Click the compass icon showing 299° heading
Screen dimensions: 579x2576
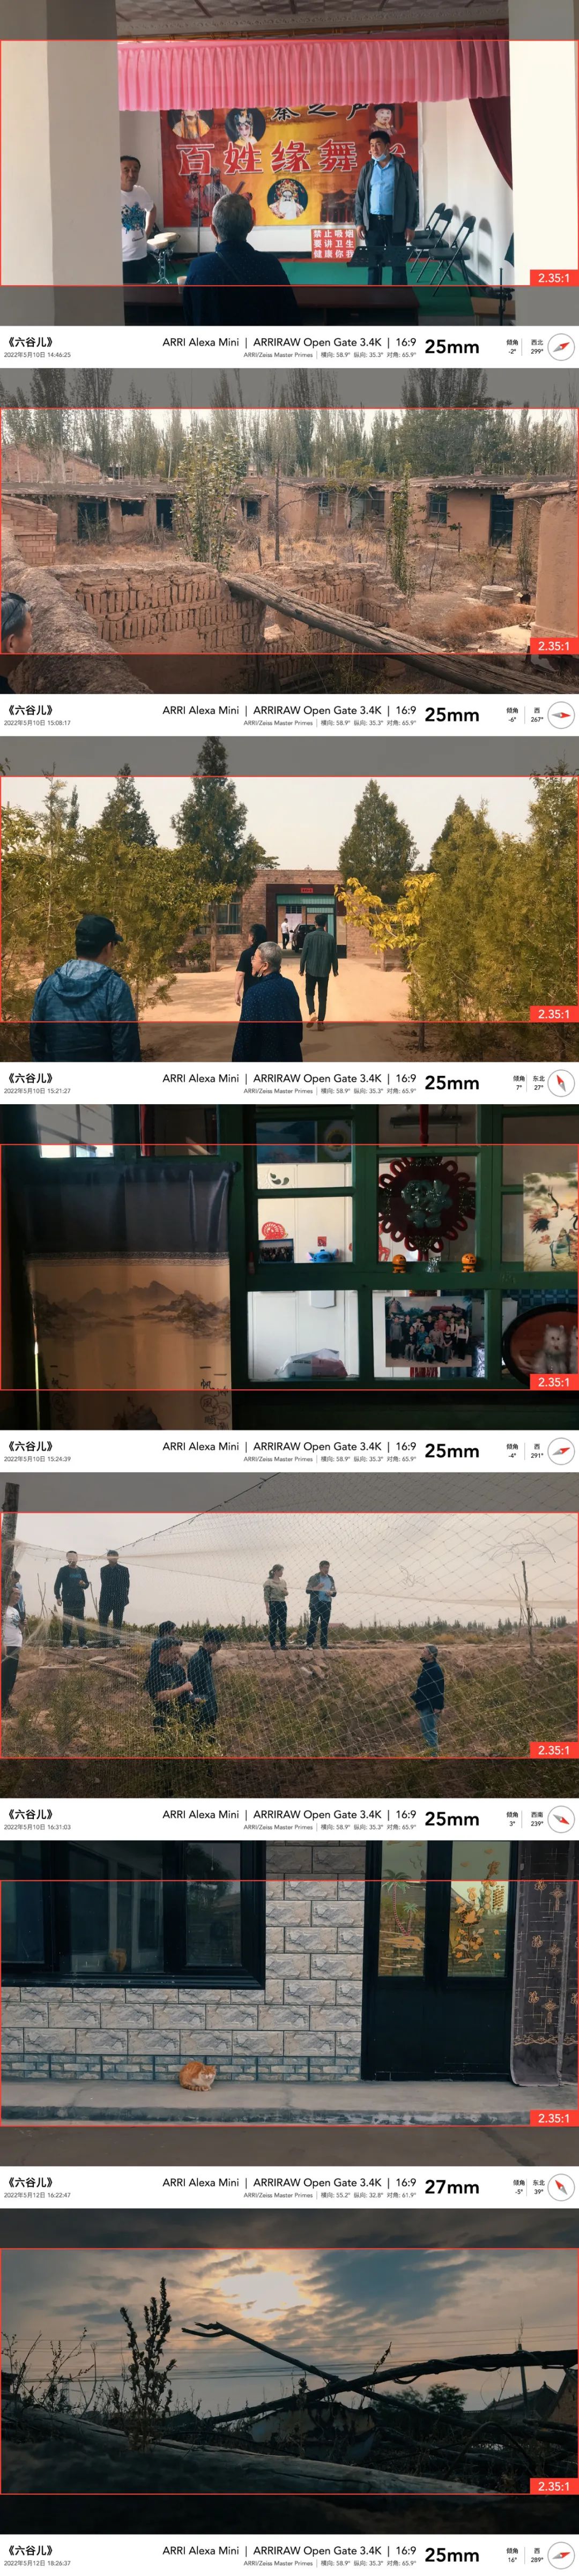561,347
